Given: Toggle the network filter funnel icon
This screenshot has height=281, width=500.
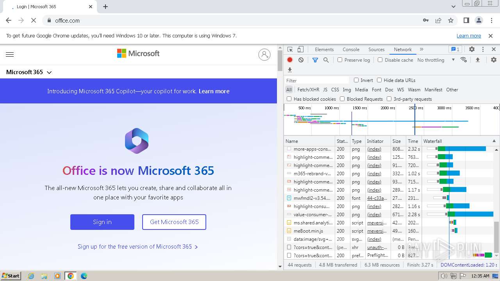Looking at the screenshot, I should coord(315,60).
